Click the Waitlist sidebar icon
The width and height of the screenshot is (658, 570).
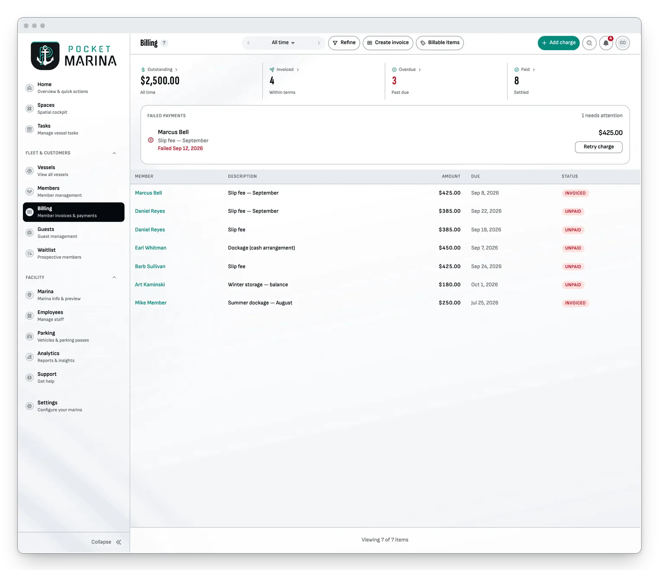pos(29,253)
